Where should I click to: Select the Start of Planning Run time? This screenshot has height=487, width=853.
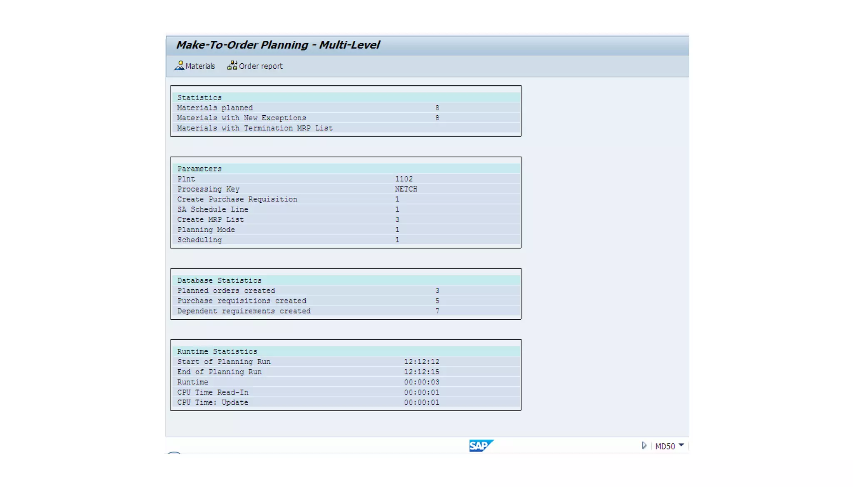[422, 362]
